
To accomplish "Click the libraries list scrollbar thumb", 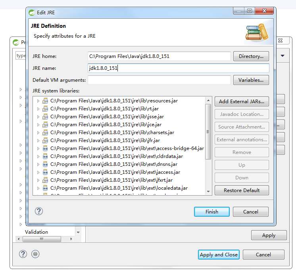I will [x=208, y=132].
